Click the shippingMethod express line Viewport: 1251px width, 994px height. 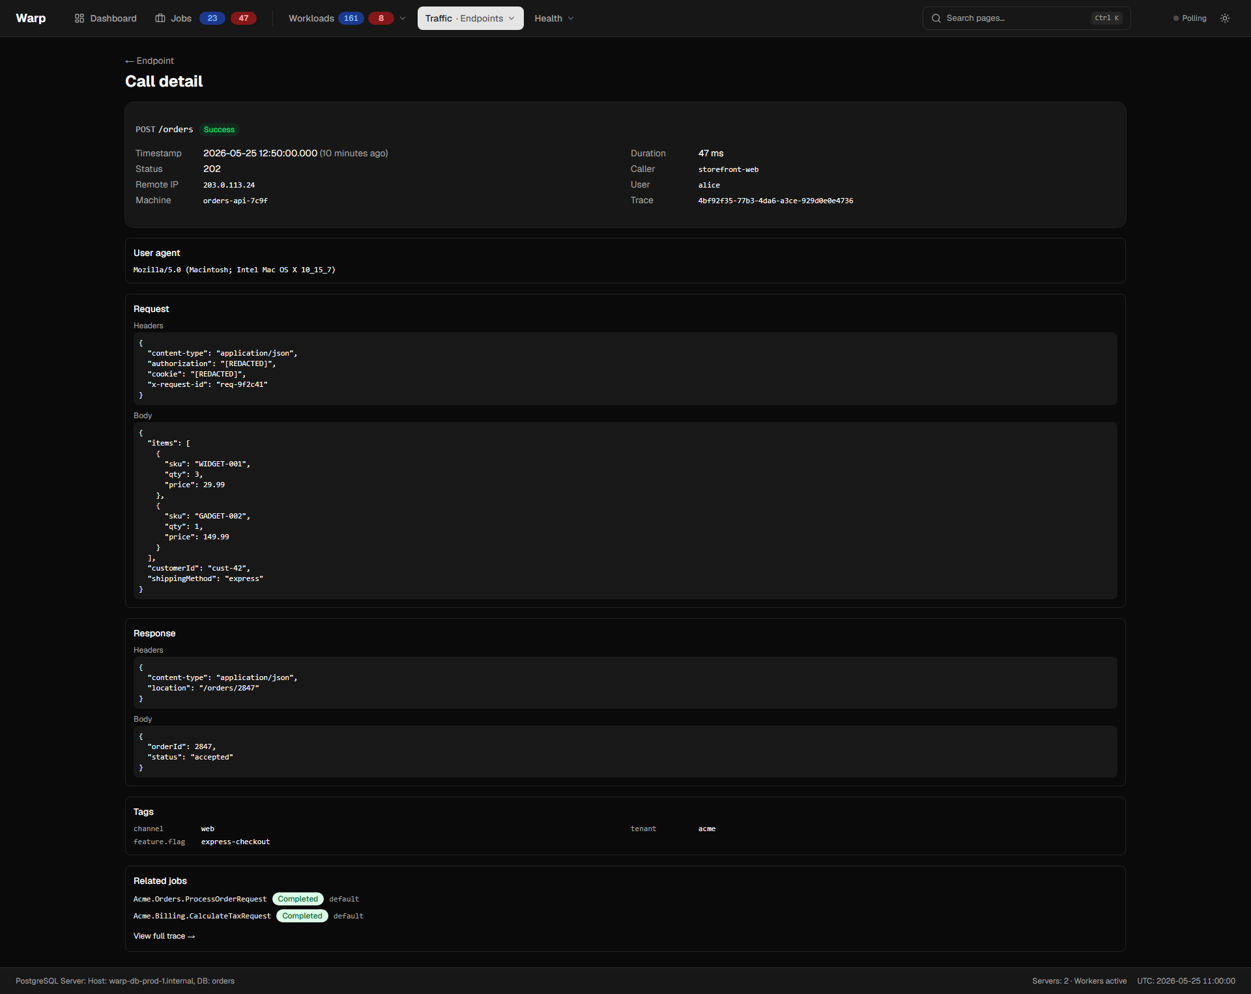point(205,578)
